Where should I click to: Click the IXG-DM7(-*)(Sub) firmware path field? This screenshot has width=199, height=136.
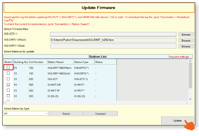(113, 46)
